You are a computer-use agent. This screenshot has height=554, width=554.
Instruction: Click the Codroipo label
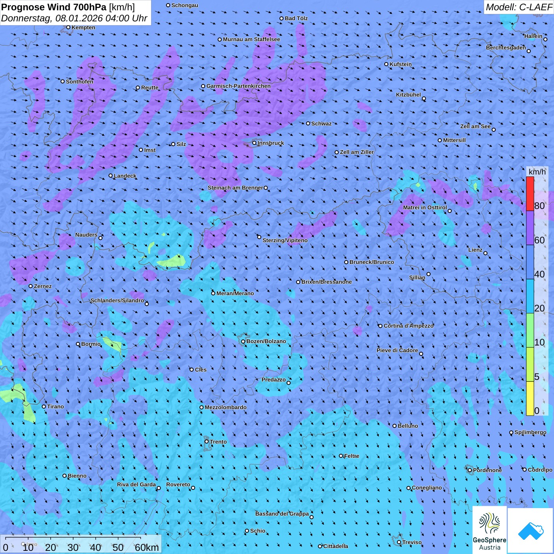(x=540, y=470)
